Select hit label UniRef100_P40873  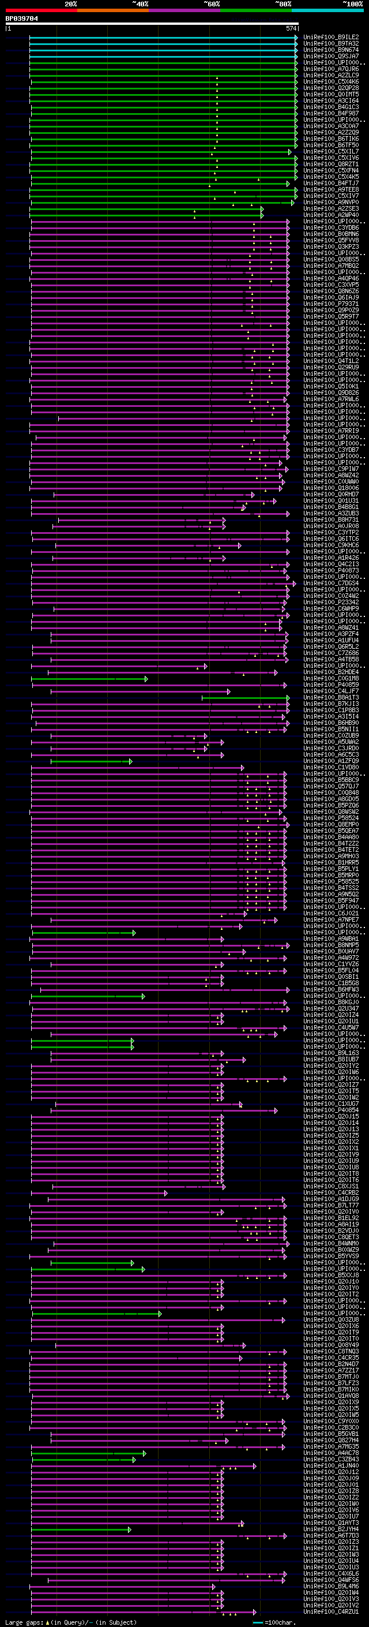click(331, 570)
